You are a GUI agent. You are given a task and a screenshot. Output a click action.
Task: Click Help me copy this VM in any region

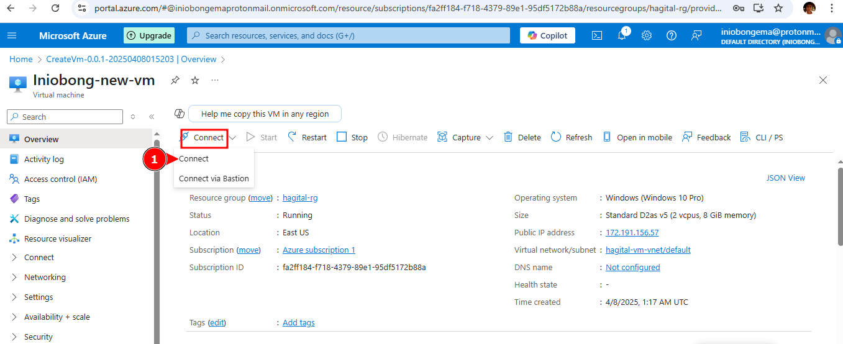click(x=265, y=114)
